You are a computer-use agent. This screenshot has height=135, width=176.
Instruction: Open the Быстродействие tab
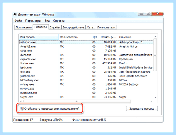coord(73,27)
